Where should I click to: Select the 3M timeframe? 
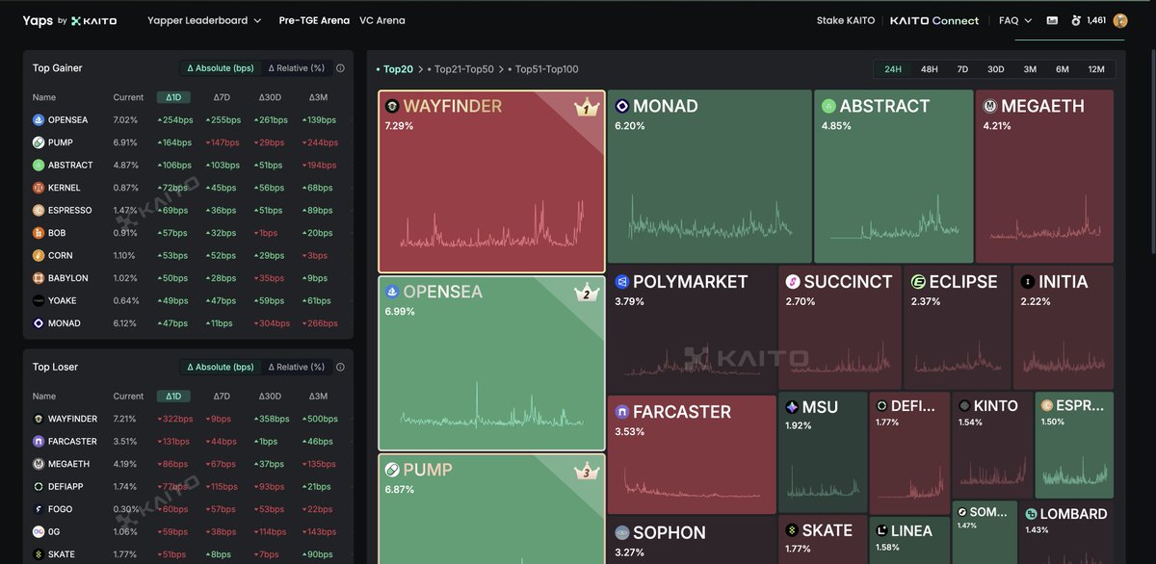[1030, 69]
